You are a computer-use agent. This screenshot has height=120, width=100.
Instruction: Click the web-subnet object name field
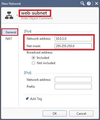point(35,13)
